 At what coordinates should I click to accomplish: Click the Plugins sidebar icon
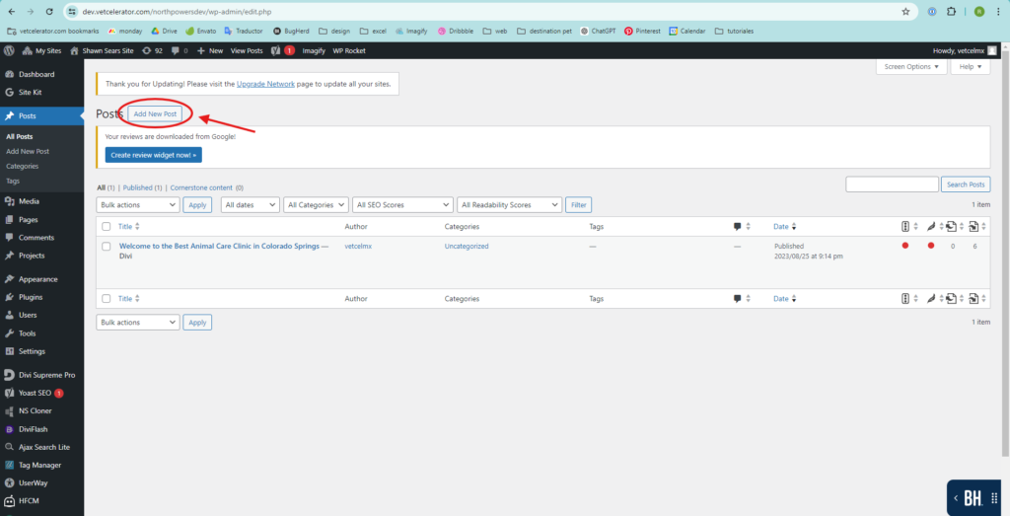(9, 297)
